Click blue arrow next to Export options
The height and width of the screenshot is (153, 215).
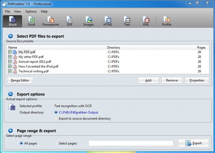click(x=10, y=94)
